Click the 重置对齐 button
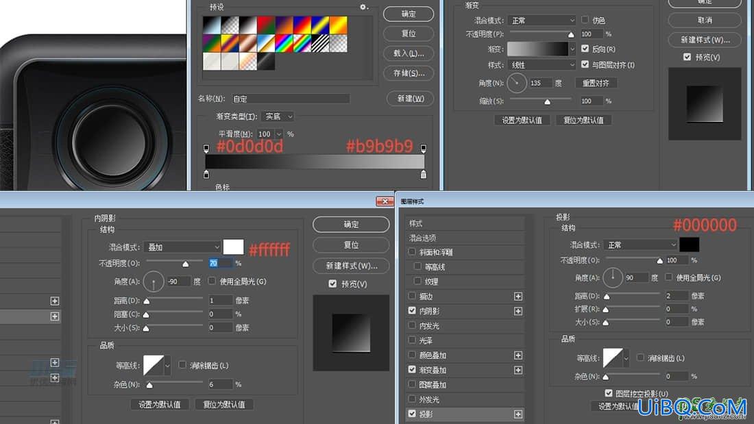The image size is (754, 424). (x=596, y=83)
